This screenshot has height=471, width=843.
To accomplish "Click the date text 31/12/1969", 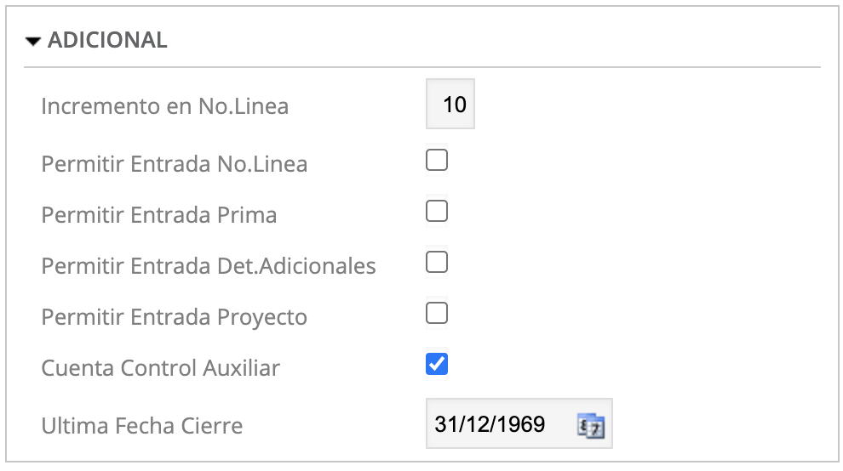I will [490, 424].
